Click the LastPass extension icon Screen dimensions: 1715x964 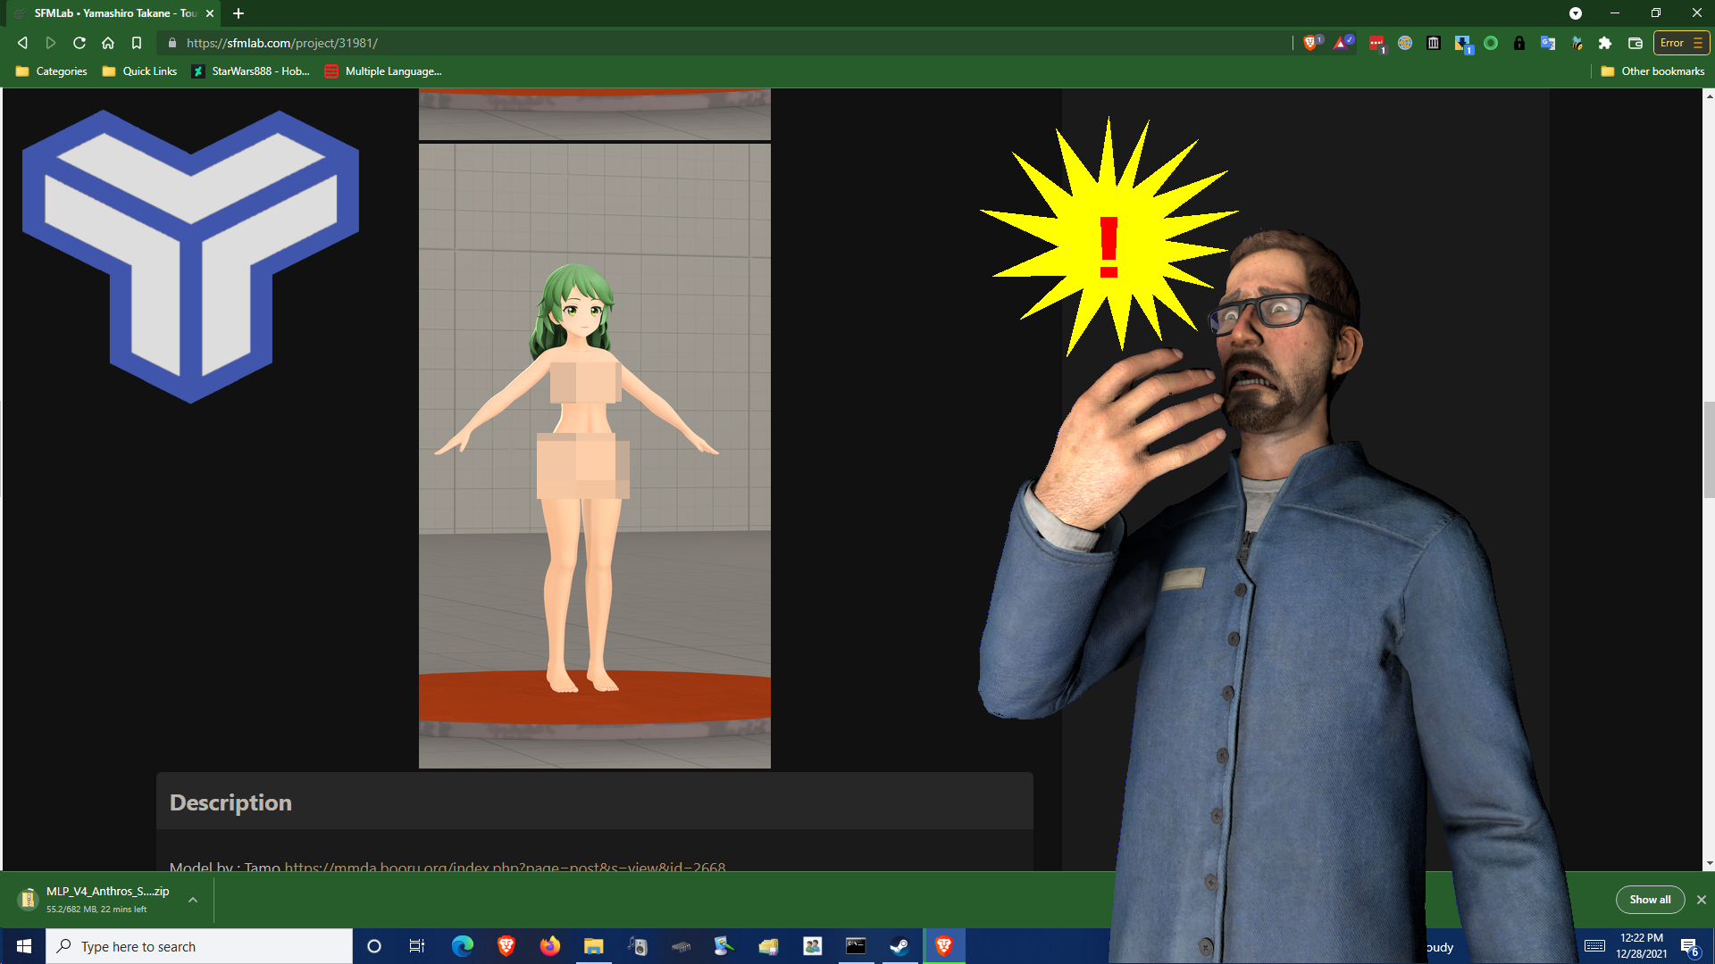point(1376,43)
